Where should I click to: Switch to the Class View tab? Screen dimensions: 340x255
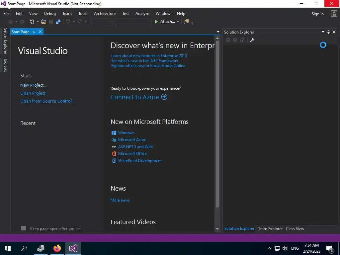click(295, 228)
